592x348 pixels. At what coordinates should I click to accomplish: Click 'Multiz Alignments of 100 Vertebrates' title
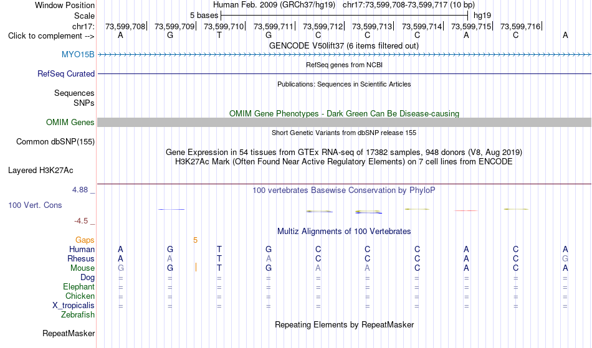click(344, 232)
